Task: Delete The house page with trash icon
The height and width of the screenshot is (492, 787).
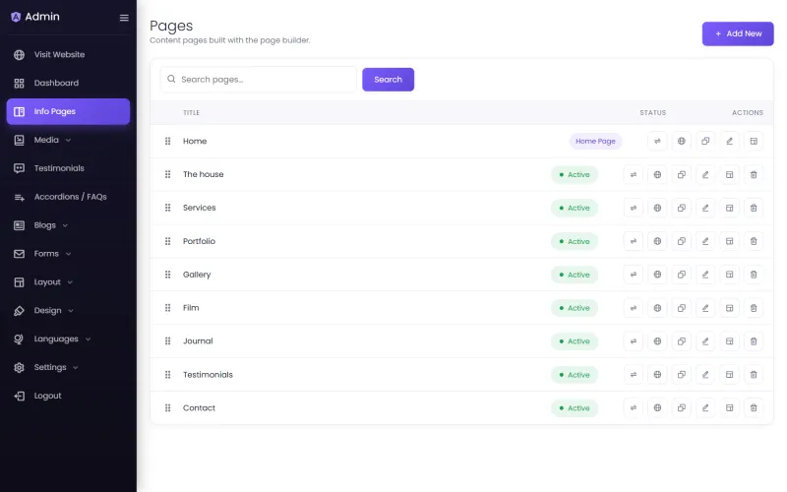Action: point(754,175)
